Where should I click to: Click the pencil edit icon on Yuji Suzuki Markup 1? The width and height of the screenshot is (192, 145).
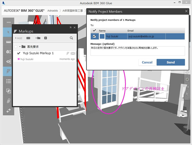coord(68,53)
